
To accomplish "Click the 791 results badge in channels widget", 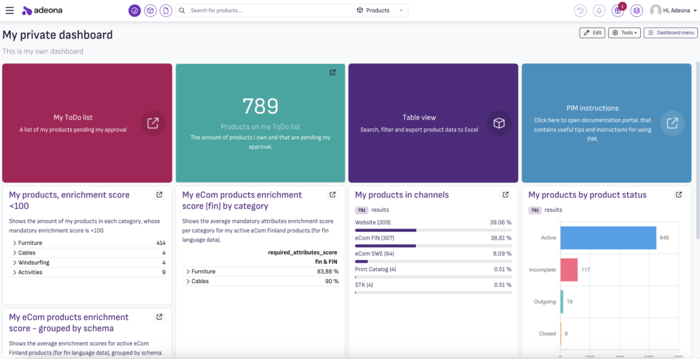I will pos(361,210).
